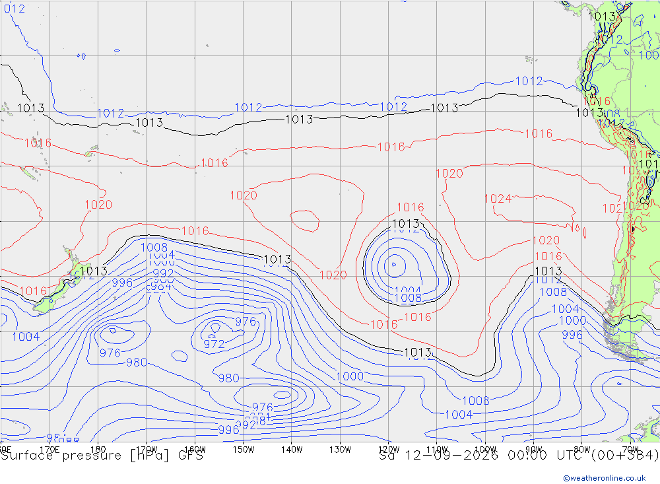This screenshot has width=660, height=484.
Task: Click the 980 label near 170W
Action: (137, 363)
